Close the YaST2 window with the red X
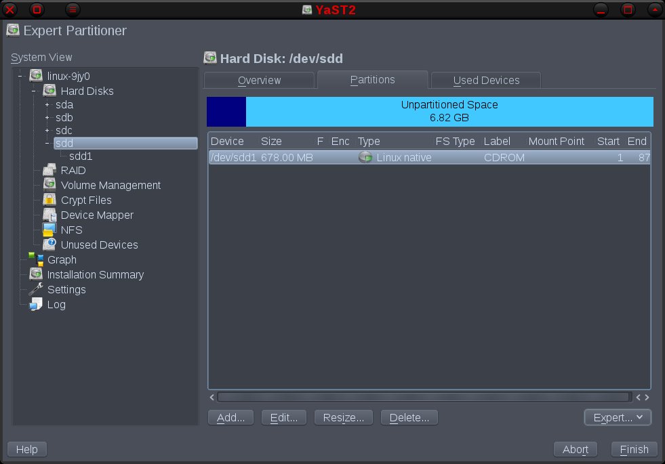This screenshot has height=464, width=665. click(9, 9)
